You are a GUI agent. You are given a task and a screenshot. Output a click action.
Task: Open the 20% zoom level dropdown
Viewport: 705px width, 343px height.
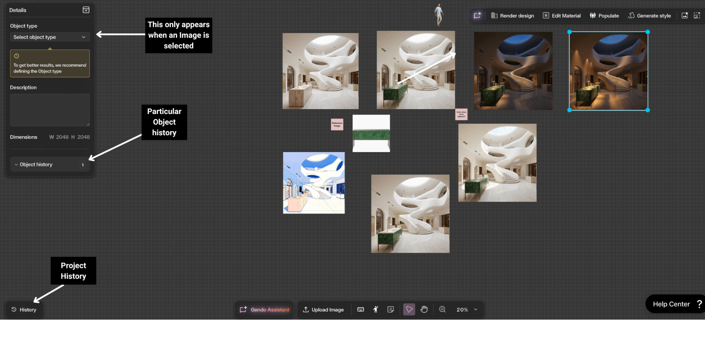click(x=467, y=310)
